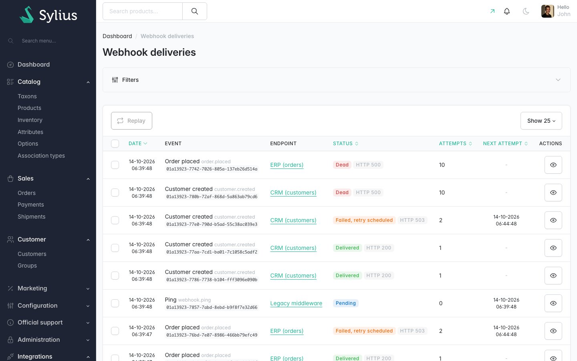This screenshot has height=361, width=577.
Task: Open Products in the sidebar
Action: (29, 108)
